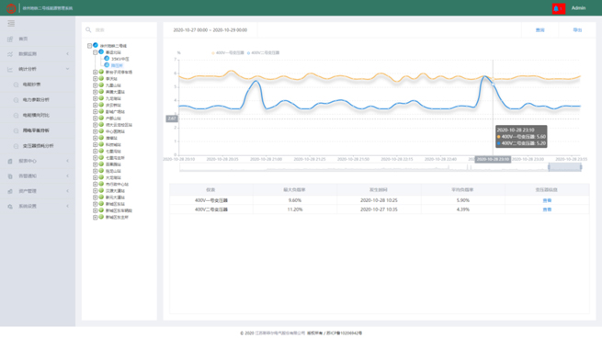Expand the 数据监测 sidebar menu chevron
The height and width of the screenshot is (339, 602).
click(68, 54)
